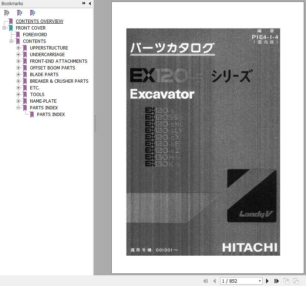This screenshot has width=306, height=286.
Task: Select the OFFSET BOOM PARTS bookmark label
Action: pyautogui.click(x=53, y=68)
